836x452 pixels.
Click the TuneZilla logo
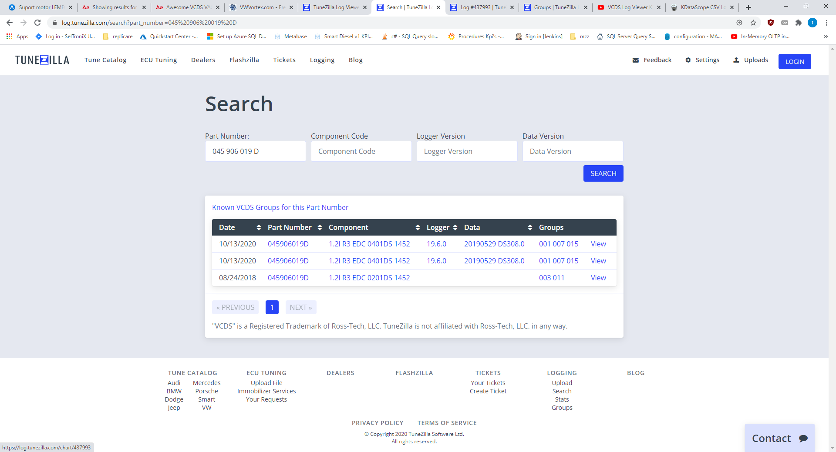(x=42, y=60)
